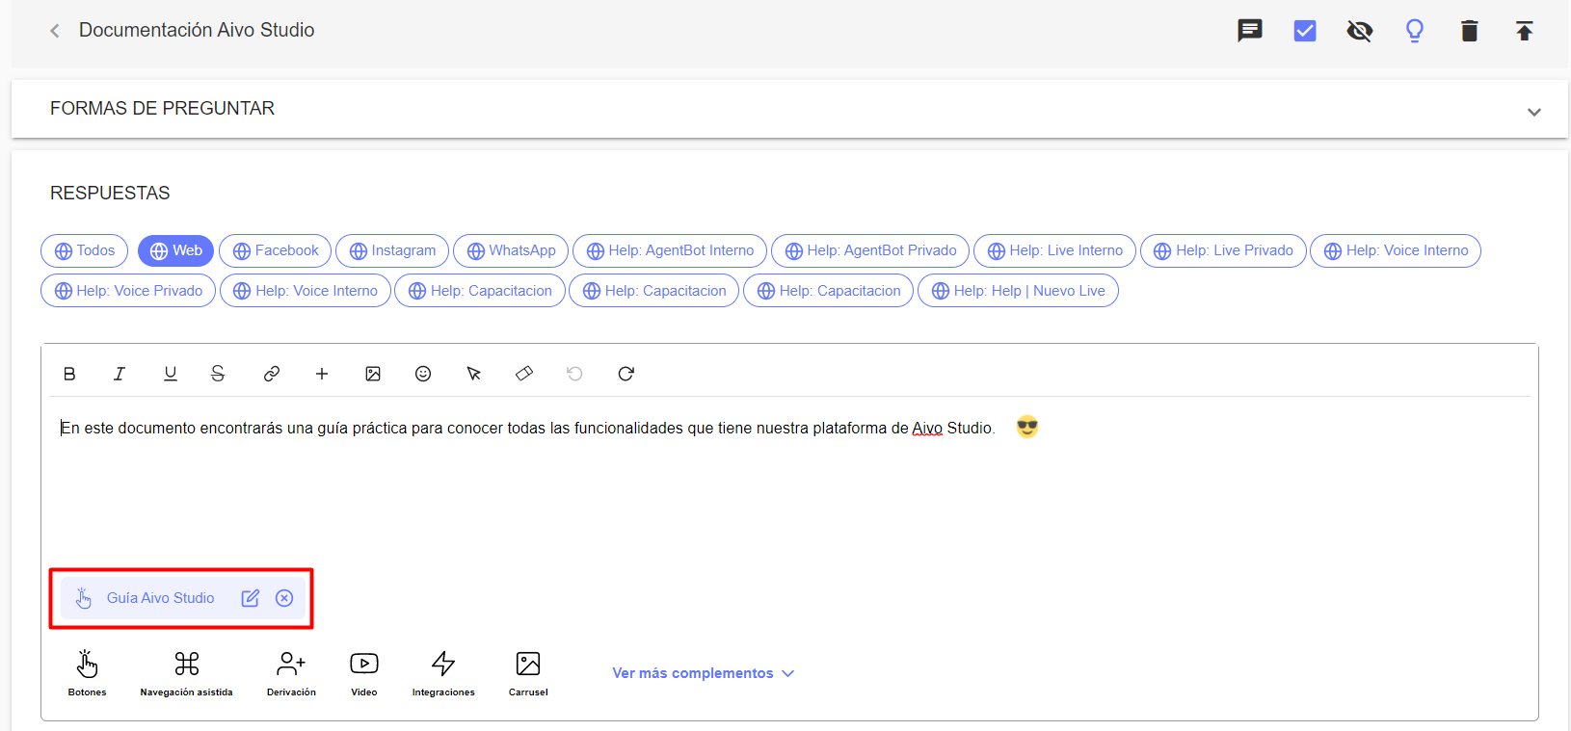Select the Web channel chip

tap(176, 250)
